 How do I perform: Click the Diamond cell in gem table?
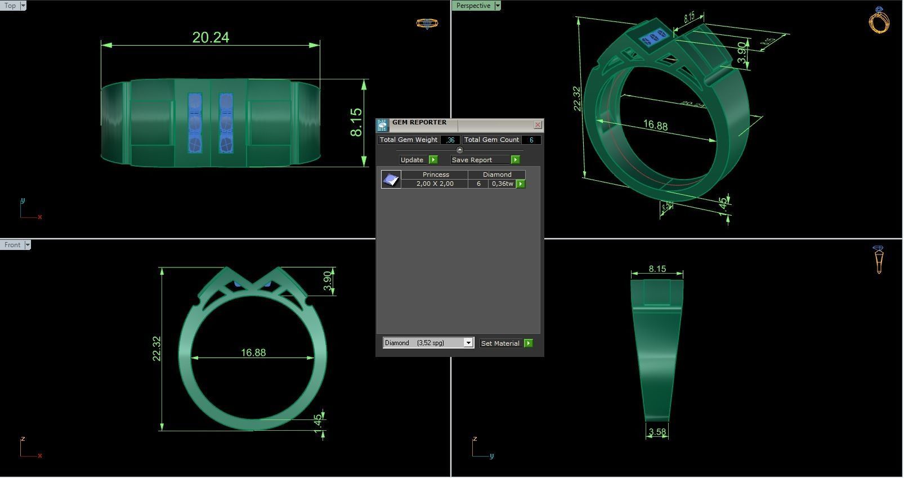pos(497,175)
